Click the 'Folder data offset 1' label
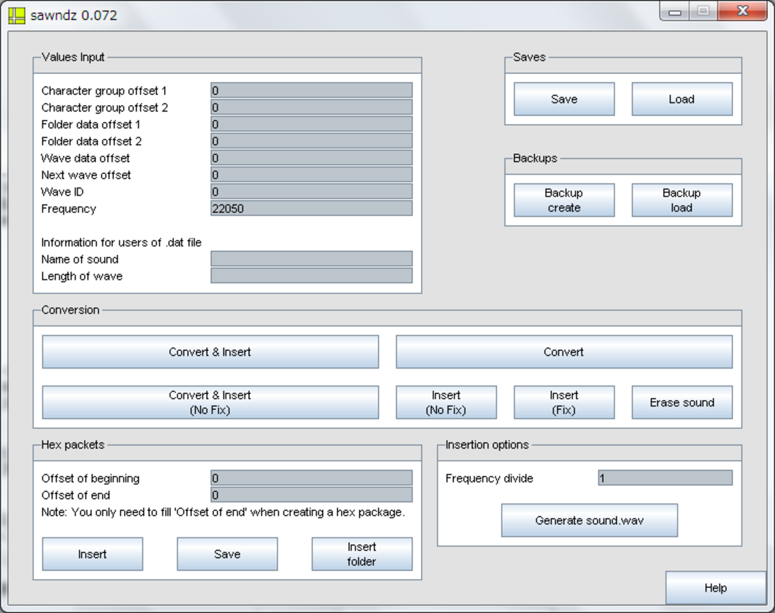The height and width of the screenshot is (613, 775). [x=91, y=125]
